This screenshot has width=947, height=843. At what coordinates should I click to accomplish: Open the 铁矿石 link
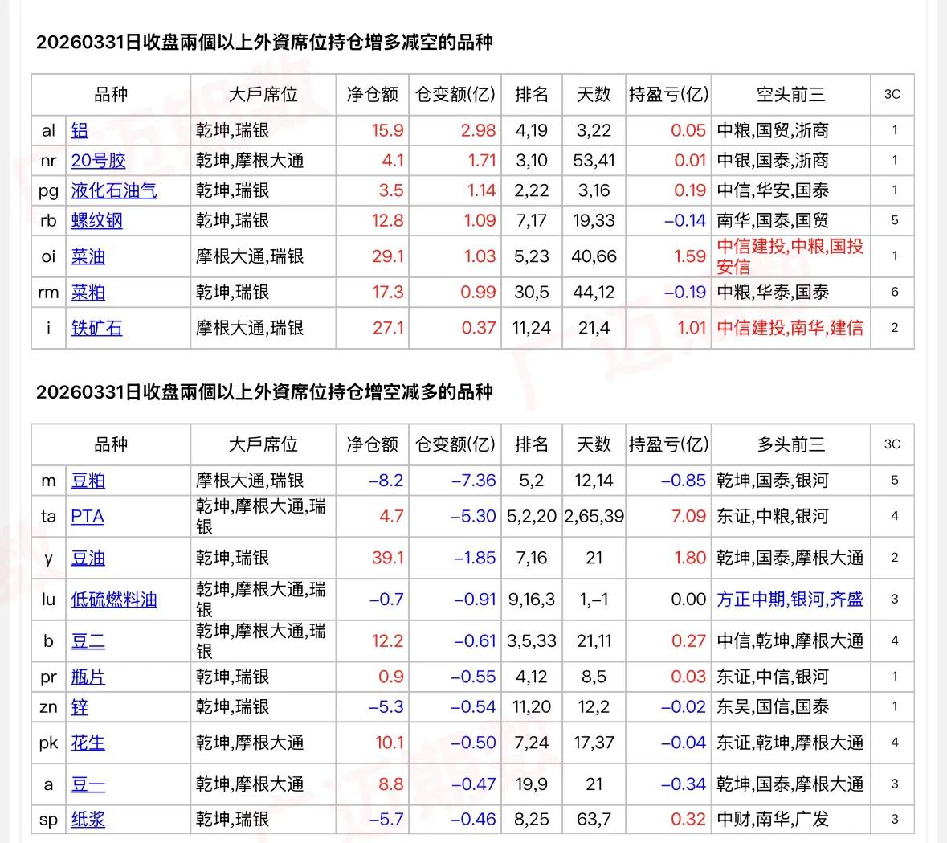96,328
